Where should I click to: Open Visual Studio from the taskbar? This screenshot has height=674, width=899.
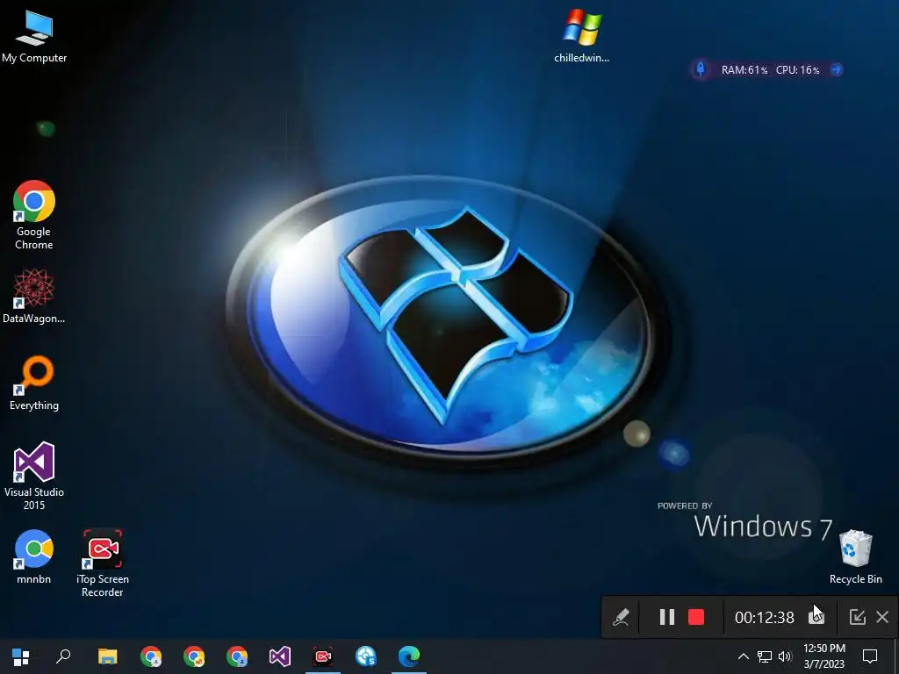point(280,656)
